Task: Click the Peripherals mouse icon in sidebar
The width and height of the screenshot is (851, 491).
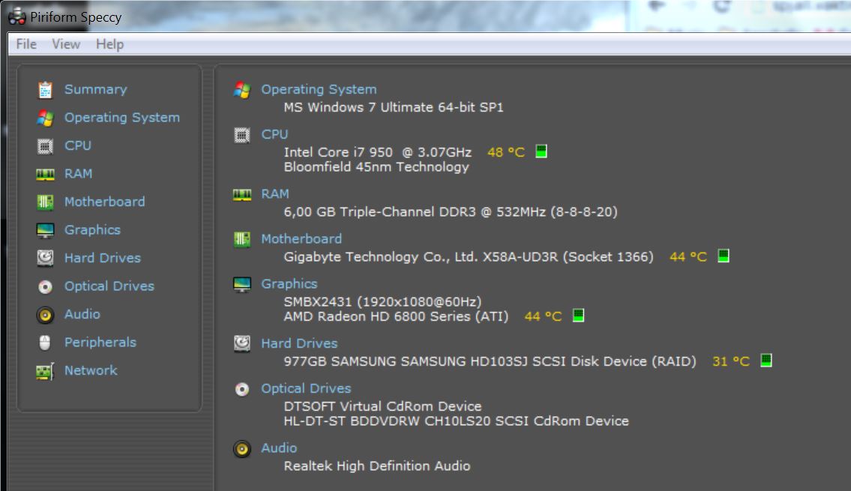Action: click(x=45, y=343)
